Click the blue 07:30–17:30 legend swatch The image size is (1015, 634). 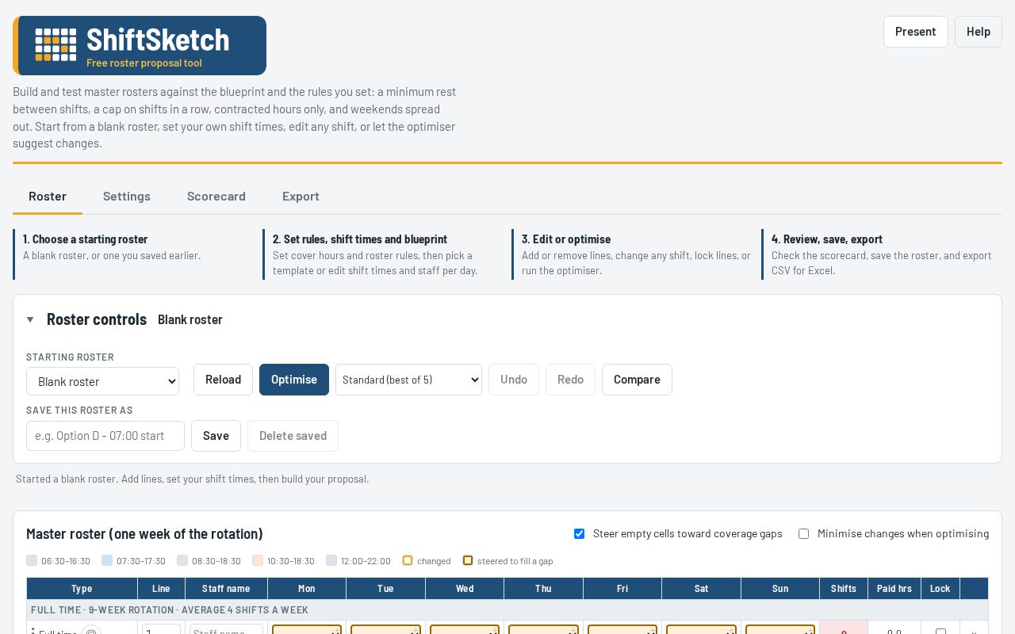tap(107, 560)
